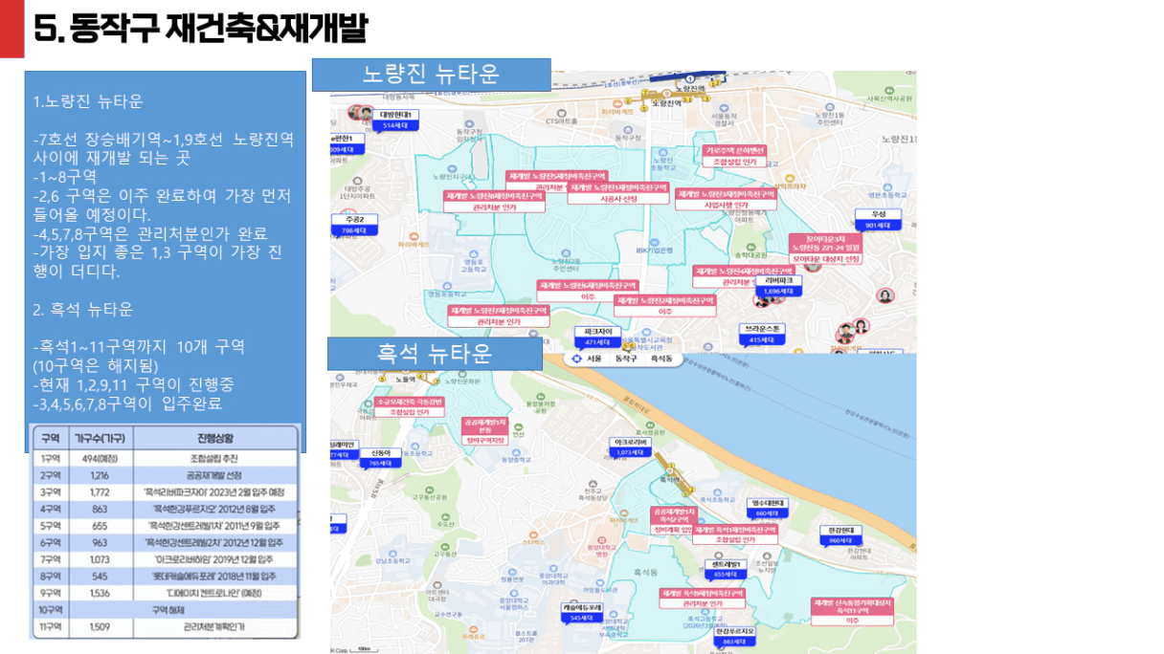Click the 노량진 뉴타운 header box
This screenshot has height=654, width=1164.
coord(431,75)
